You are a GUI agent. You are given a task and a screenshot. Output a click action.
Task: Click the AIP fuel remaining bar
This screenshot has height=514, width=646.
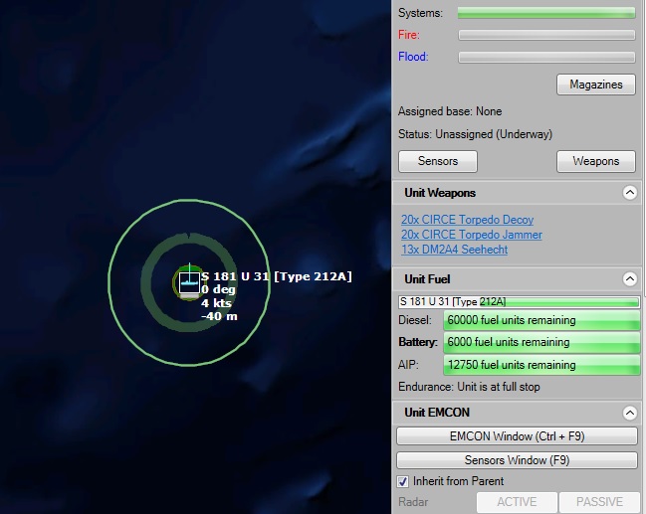click(x=541, y=365)
